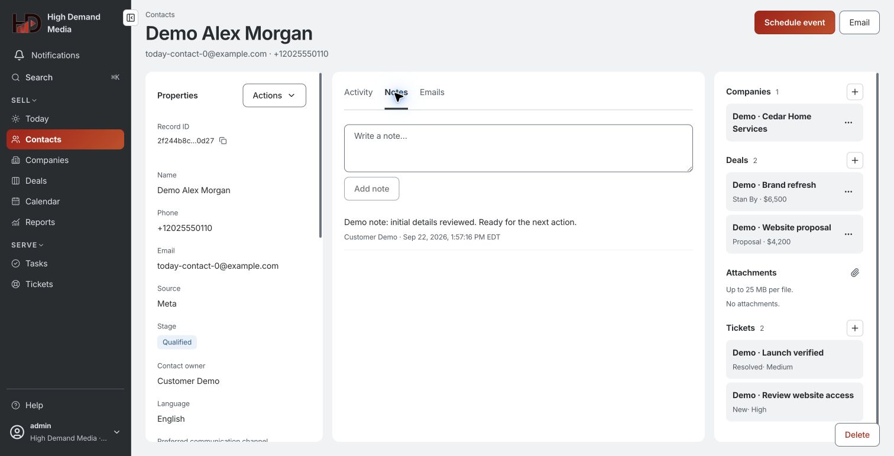Add a ticket with the plus icon
894x456 pixels.
coord(854,328)
